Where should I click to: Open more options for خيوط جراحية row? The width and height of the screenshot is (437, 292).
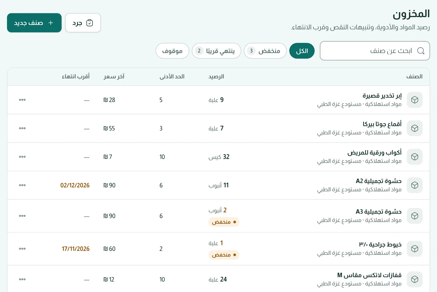22,249
